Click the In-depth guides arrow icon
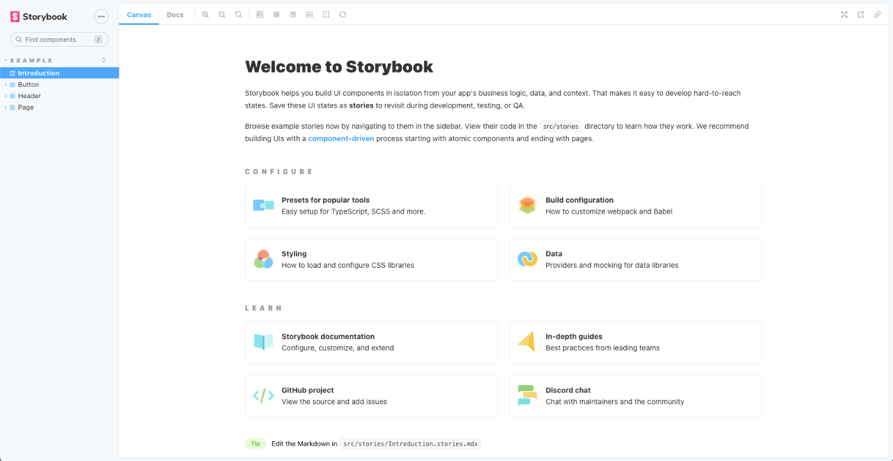The image size is (893, 461). (527, 342)
